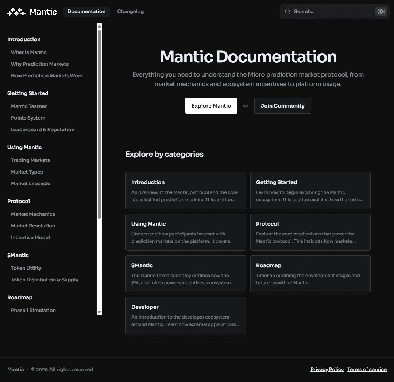The image size is (394, 382).
Task: Open Token Utility page
Action: [26, 268]
